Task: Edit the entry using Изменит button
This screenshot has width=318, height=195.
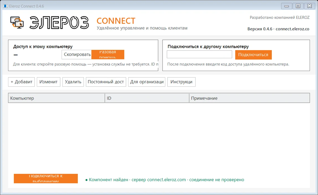Action: click(x=48, y=82)
